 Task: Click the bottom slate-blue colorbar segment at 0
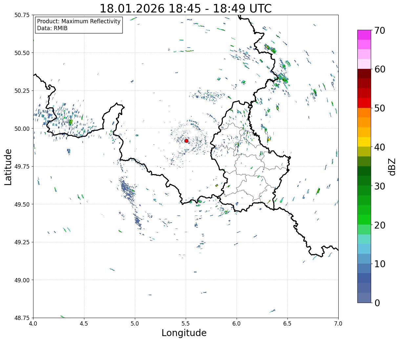[364, 298]
